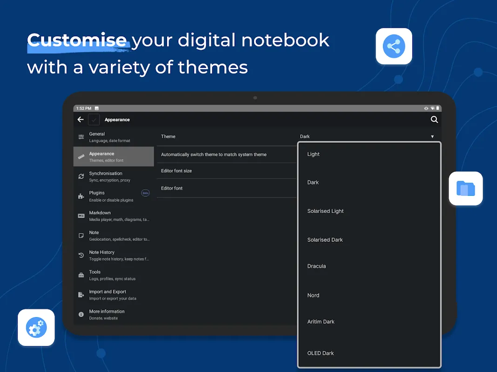Screen dimensions: 497x372
Task: Click "Logs, profiles, sync status" subtitle
Action: pos(112,279)
